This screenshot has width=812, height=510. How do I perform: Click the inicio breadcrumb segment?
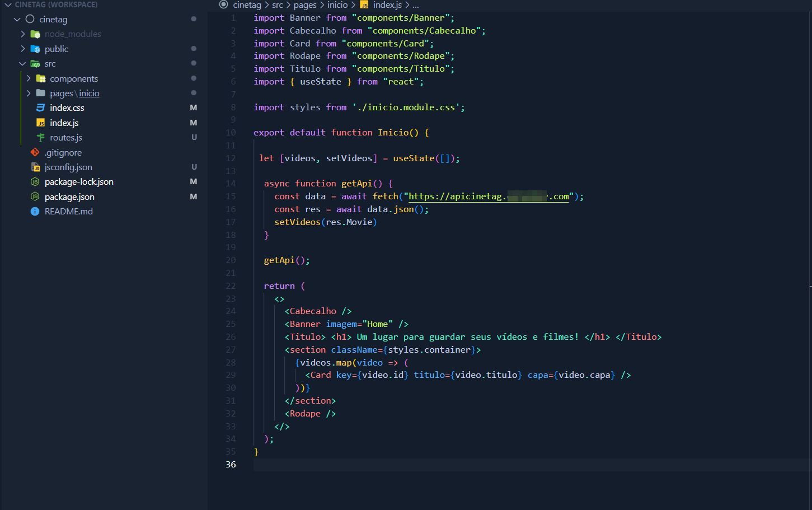337,5
